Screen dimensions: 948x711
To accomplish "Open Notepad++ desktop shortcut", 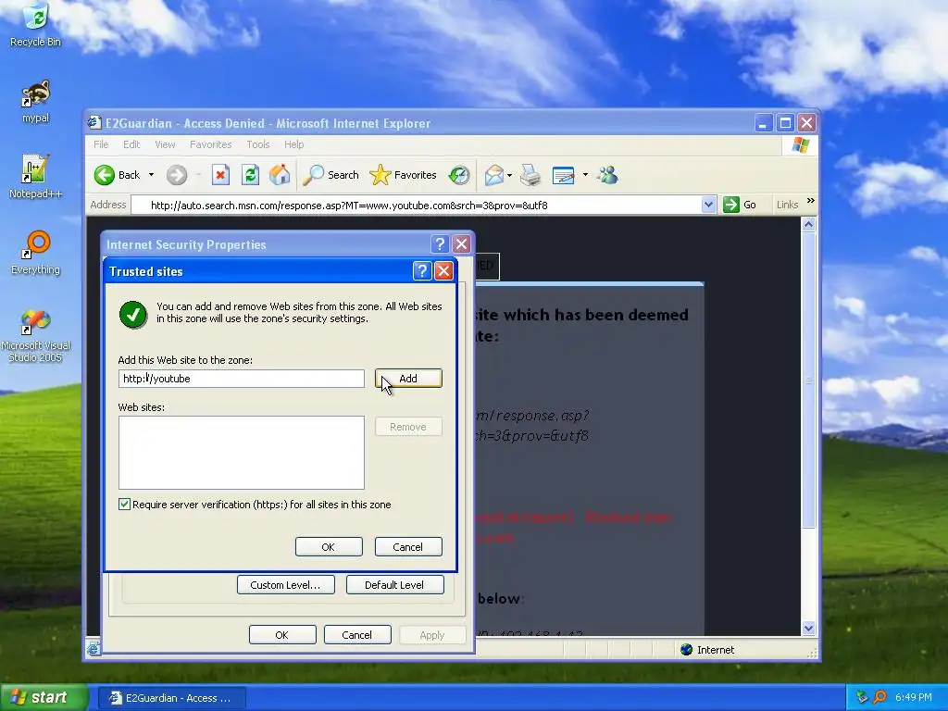I will click(35, 177).
